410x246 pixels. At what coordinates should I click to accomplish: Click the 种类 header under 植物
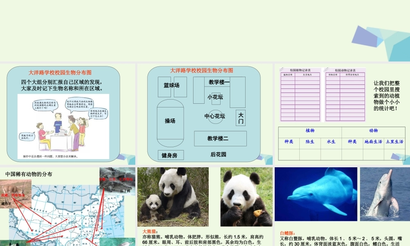tap(289, 142)
